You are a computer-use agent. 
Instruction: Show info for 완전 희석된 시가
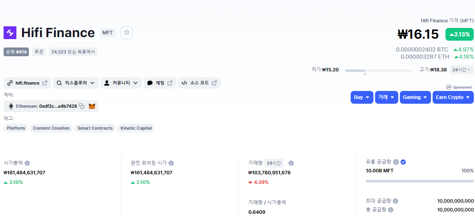171,163
